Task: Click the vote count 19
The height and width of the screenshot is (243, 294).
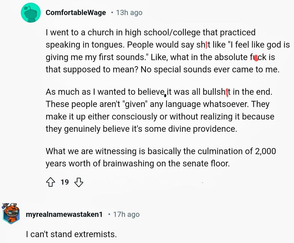Action: tap(64, 182)
